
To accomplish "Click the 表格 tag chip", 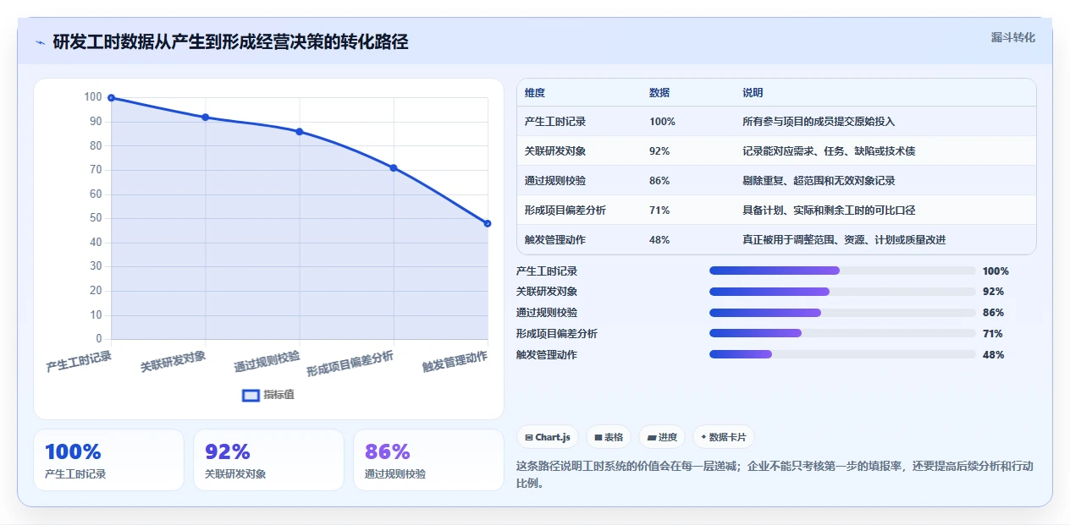I will point(609,437).
